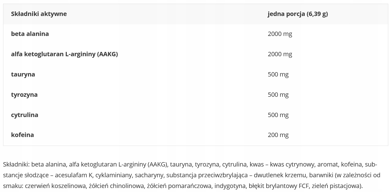Select the bold AAKG row label in table
The height and width of the screenshot is (192, 392).
point(64,54)
